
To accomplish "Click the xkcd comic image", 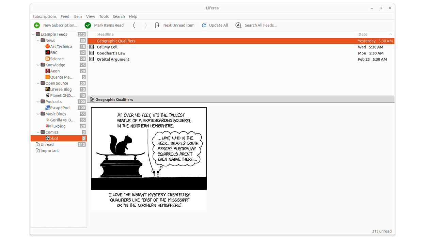I will (x=149, y=158).
